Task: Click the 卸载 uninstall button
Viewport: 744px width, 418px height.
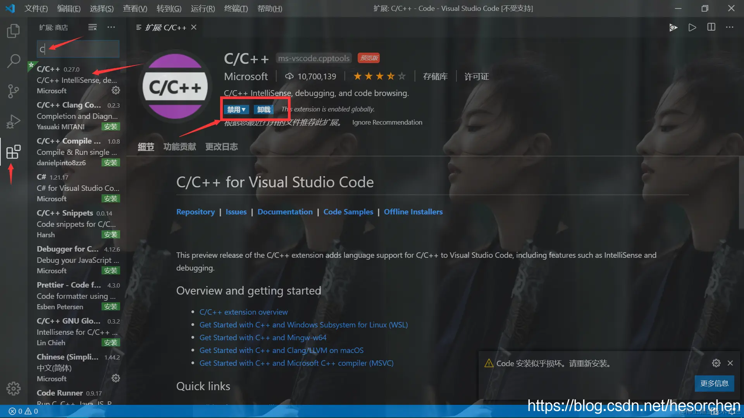Action: tap(264, 110)
